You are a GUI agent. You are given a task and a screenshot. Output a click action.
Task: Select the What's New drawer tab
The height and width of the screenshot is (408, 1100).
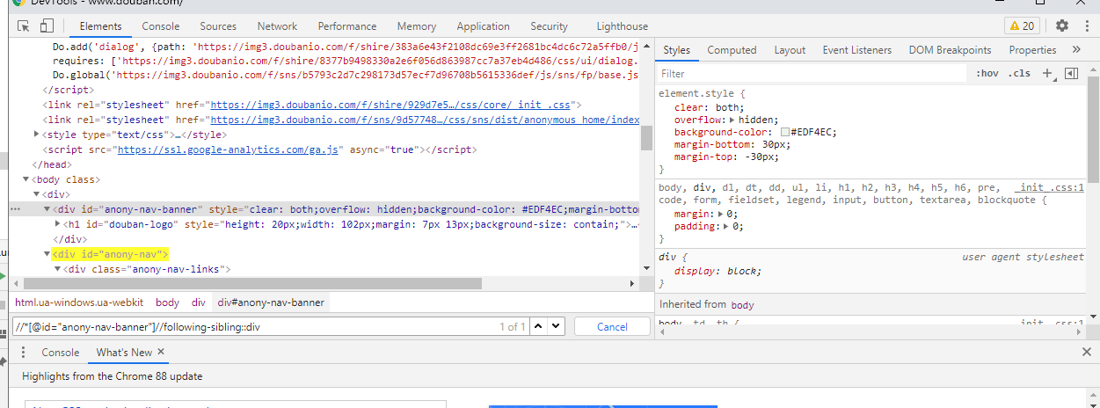pos(124,352)
